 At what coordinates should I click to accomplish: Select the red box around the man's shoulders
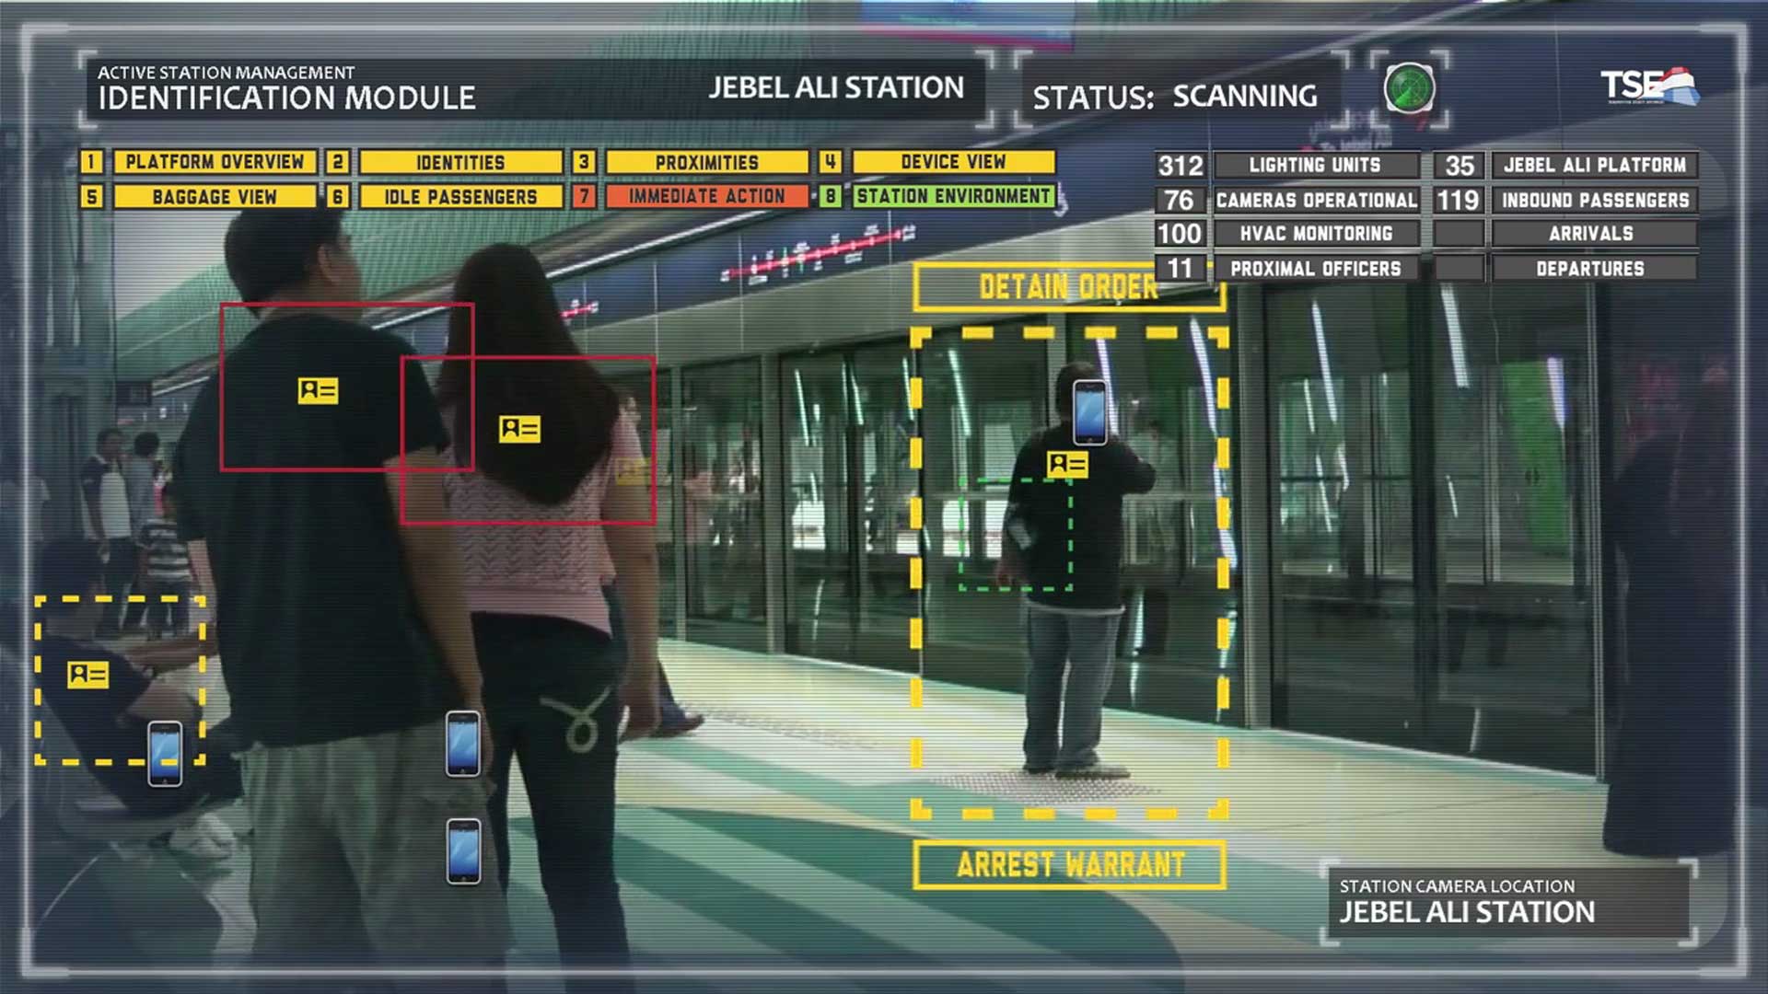click(x=347, y=387)
